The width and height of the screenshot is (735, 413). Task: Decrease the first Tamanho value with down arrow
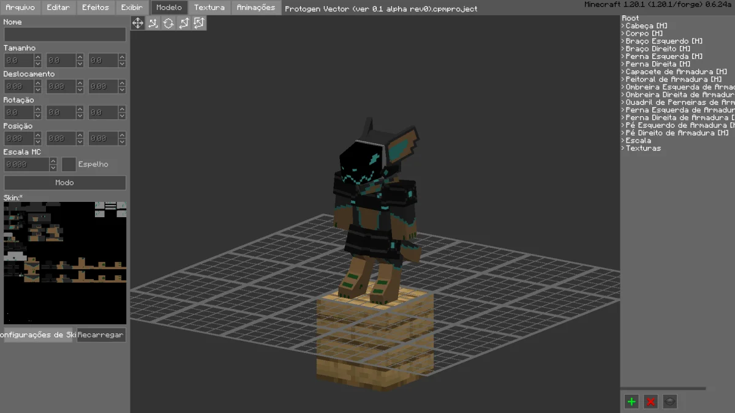(x=37, y=64)
